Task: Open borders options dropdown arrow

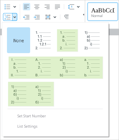Action: pos(55,17)
